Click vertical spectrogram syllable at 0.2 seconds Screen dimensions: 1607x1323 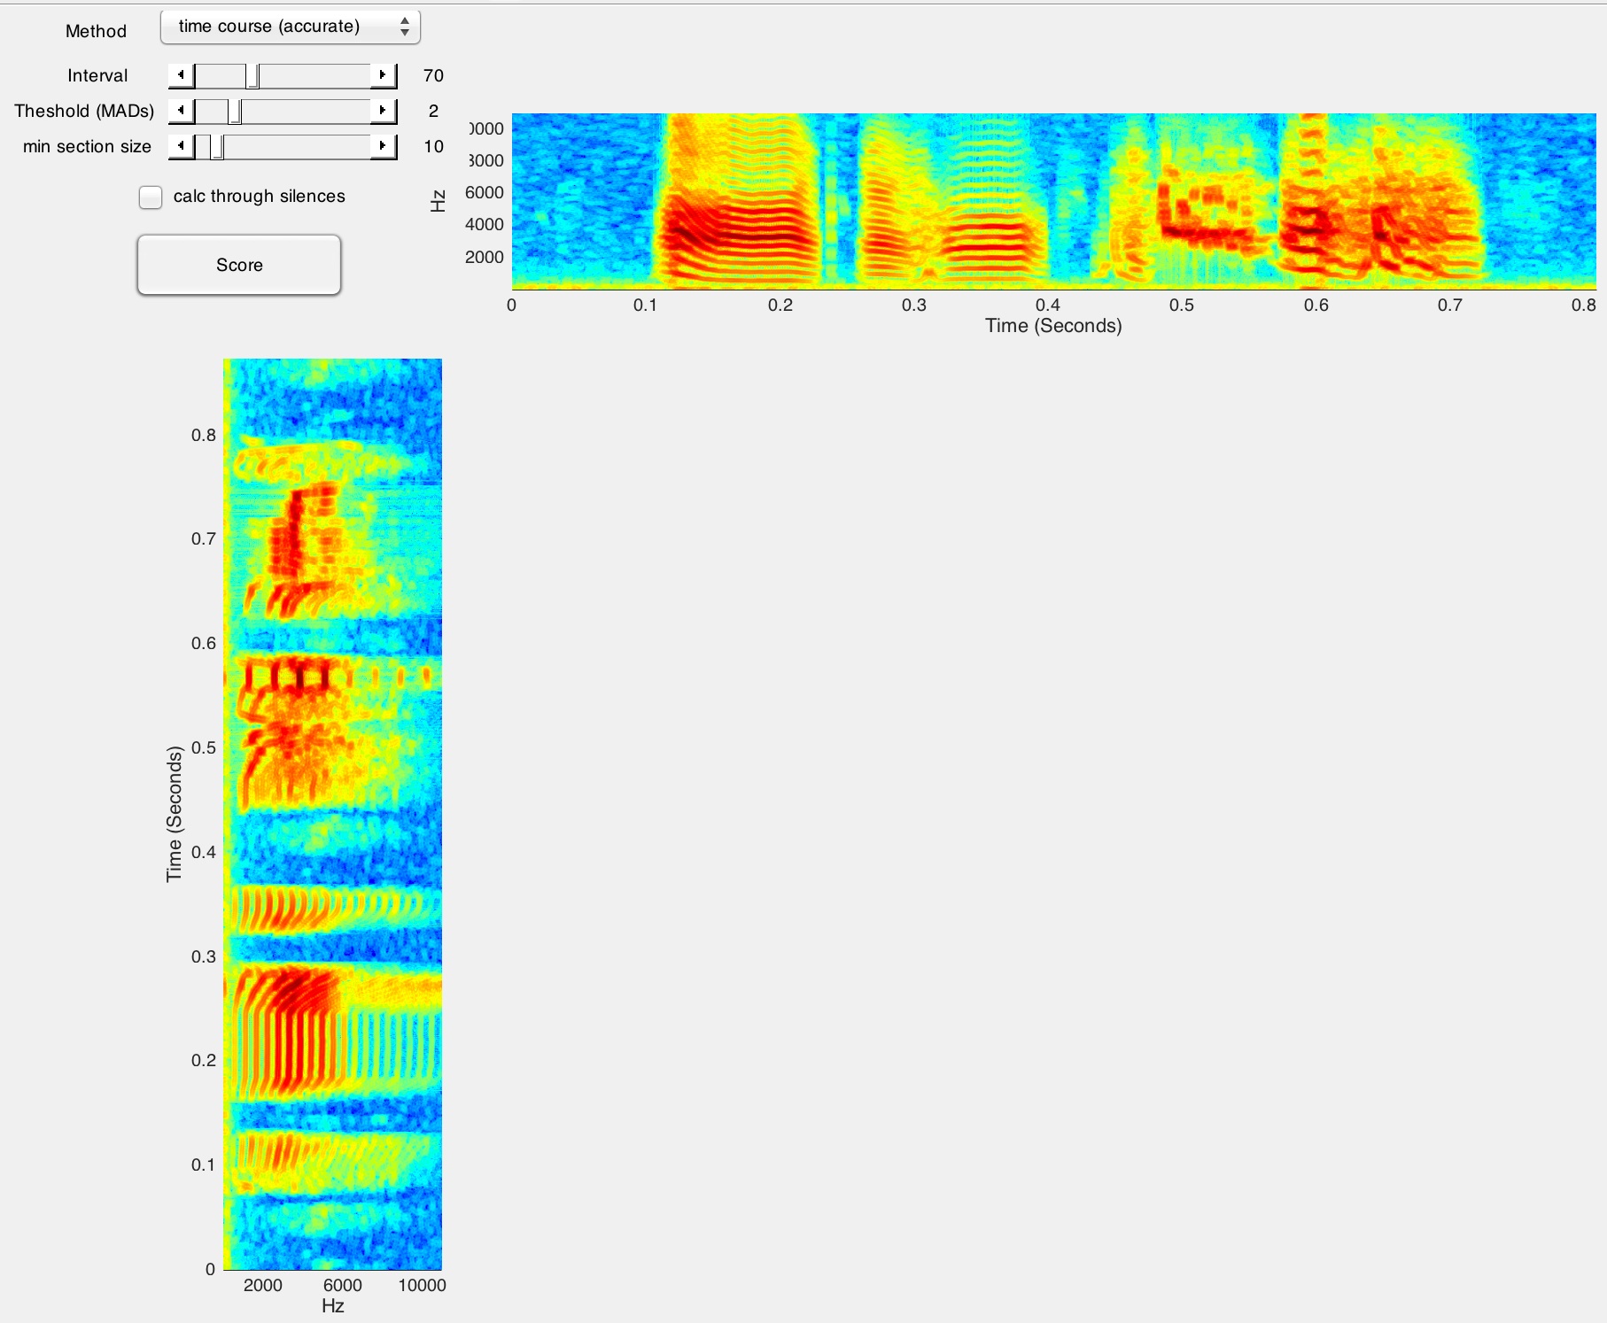coord(292,1060)
